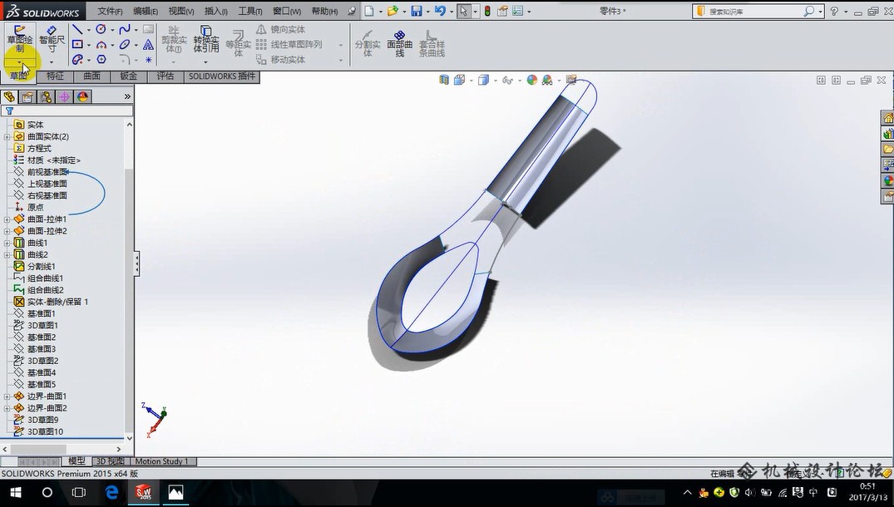
Task: Open the DimXpertManager tab
Action: click(64, 96)
